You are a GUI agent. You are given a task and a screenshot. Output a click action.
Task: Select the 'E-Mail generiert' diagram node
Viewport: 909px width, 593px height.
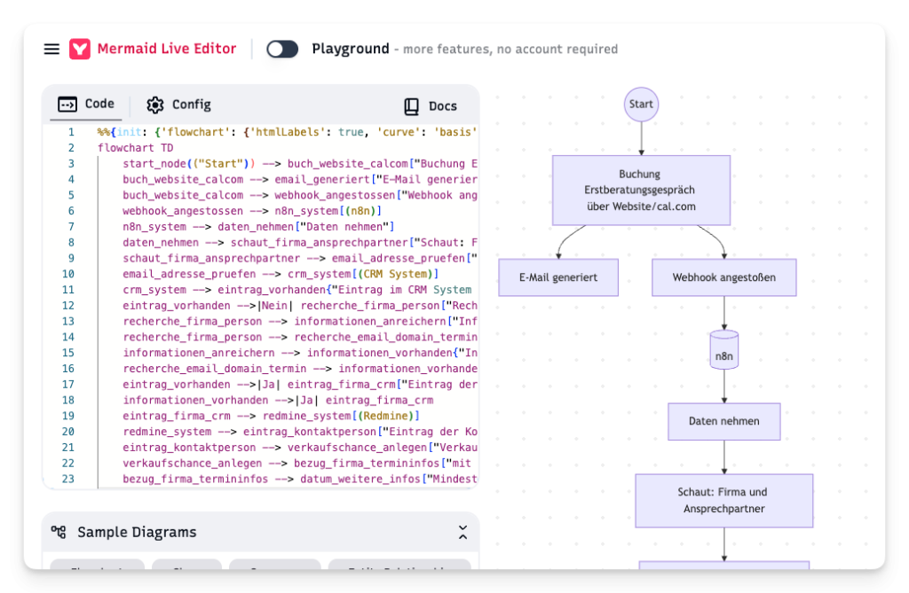(x=558, y=277)
